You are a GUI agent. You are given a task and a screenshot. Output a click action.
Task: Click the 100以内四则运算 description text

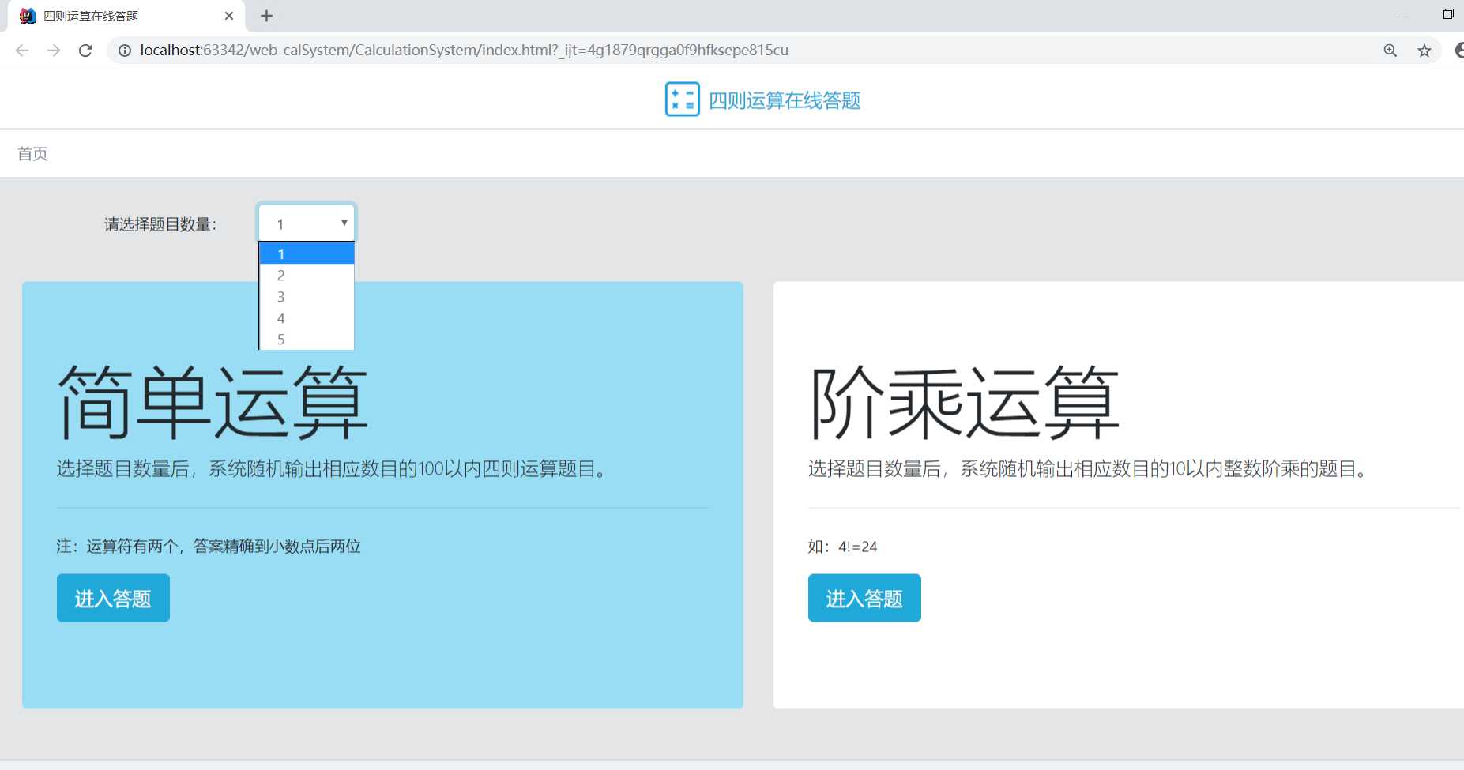332,469
